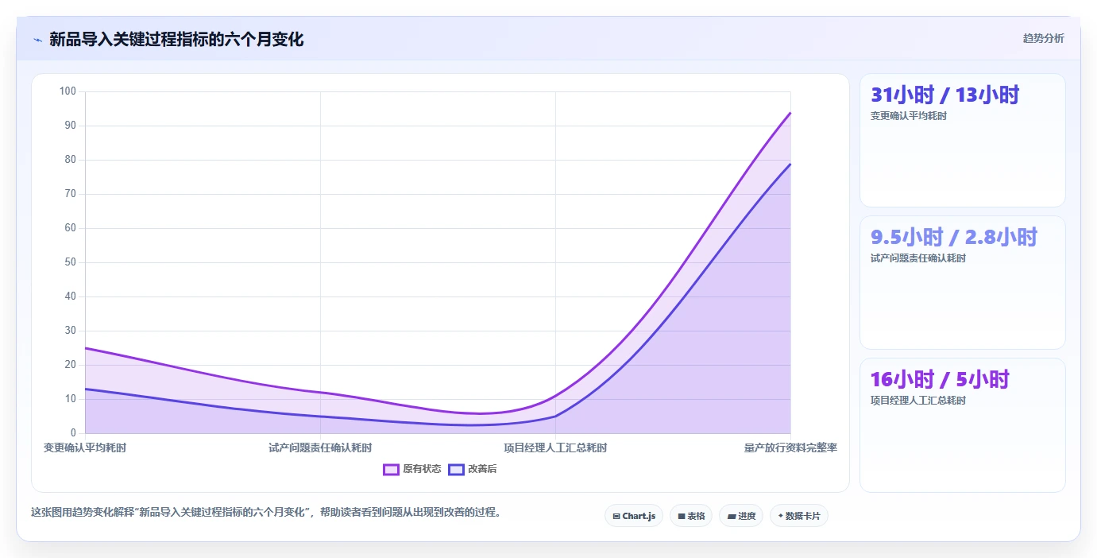1097x558 pixels.
Task: Click the Chart.js tag
Action: pyautogui.click(x=634, y=516)
